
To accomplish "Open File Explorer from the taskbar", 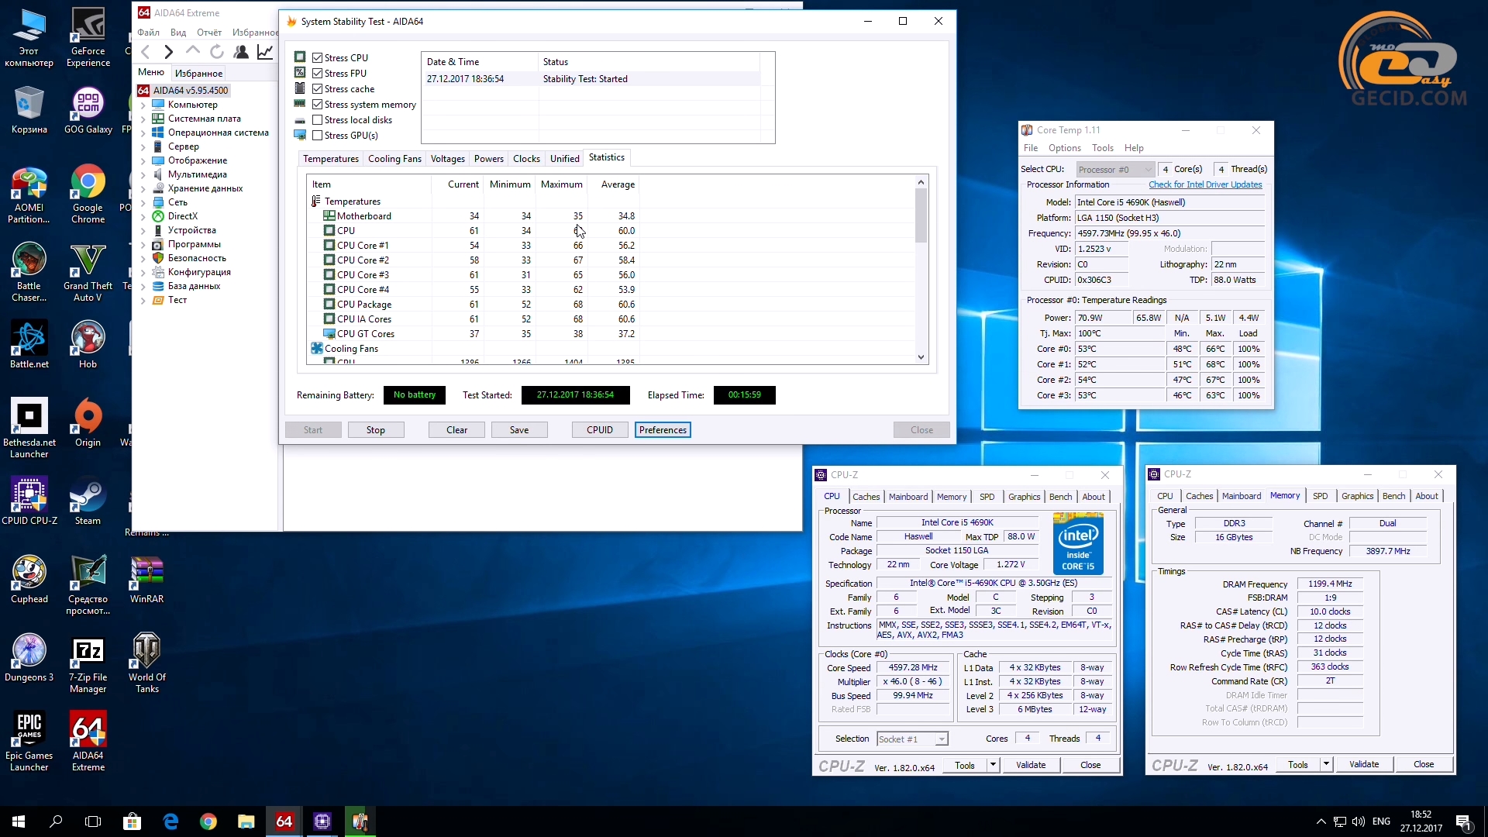I will (x=246, y=821).
